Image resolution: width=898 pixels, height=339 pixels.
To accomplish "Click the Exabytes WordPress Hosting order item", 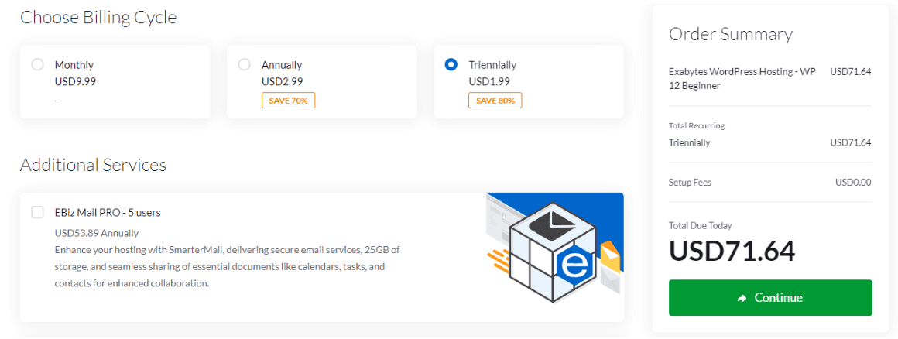I will click(x=742, y=78).
